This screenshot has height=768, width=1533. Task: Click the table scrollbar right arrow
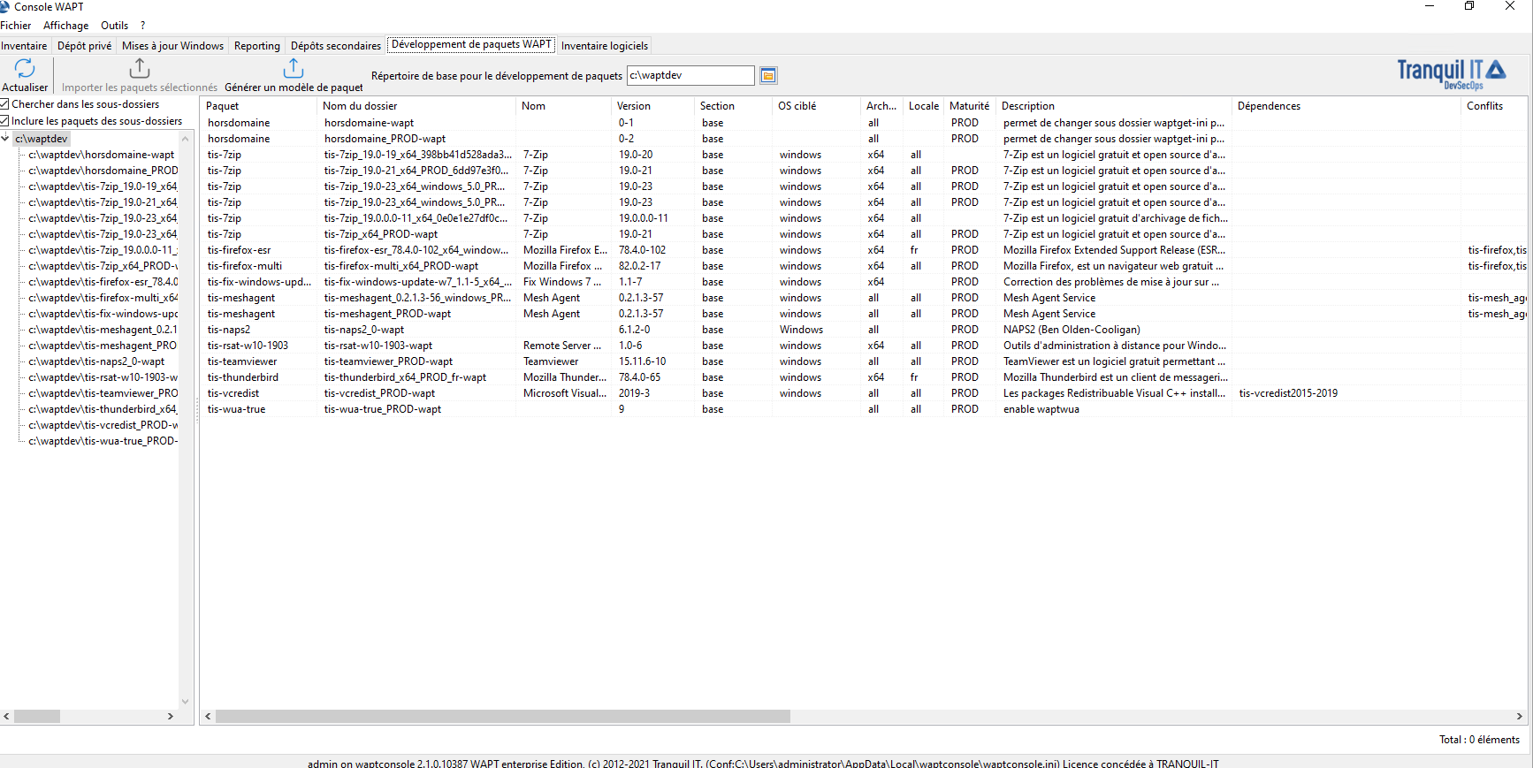coord(1520,717)
